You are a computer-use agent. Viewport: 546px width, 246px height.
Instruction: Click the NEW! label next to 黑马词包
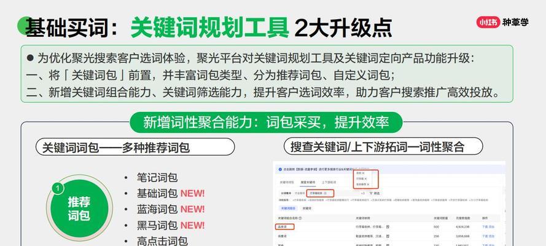[x=193, y=226]
